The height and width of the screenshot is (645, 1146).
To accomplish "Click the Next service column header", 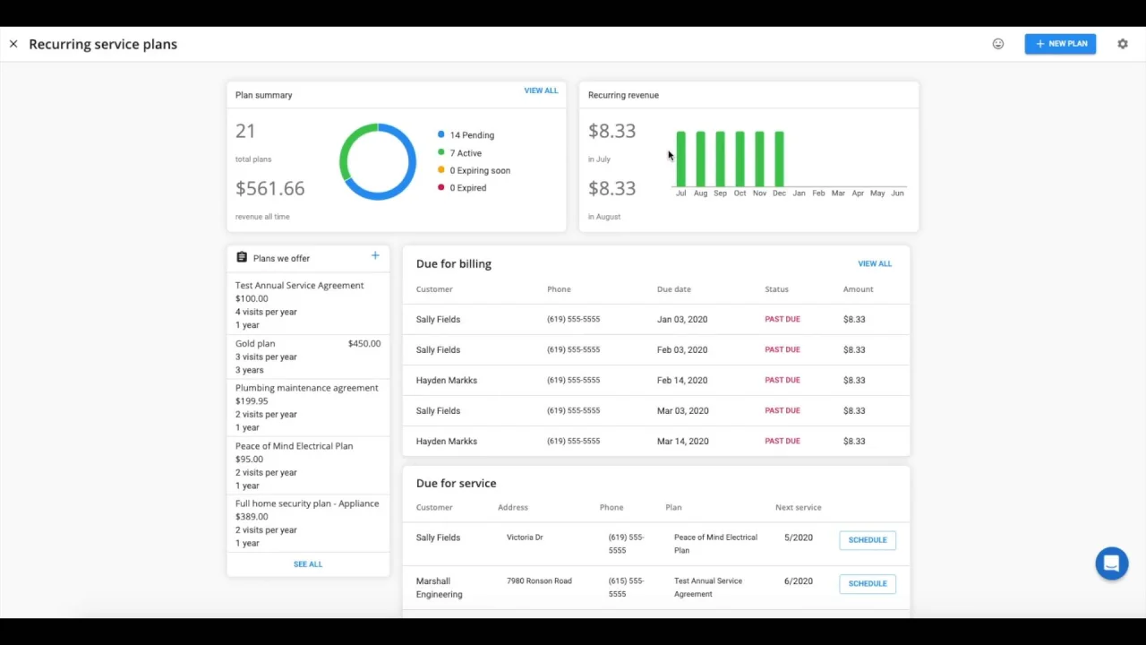I will click(x=799, y=507).
